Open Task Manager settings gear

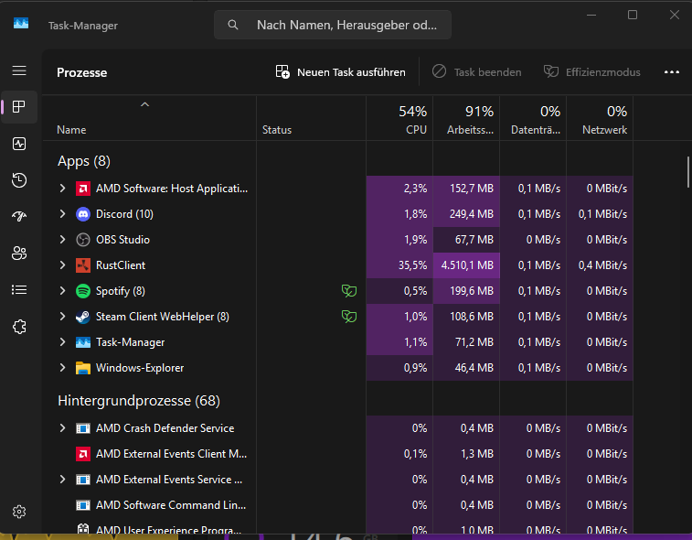pyautogui.click(x=19, y=512)
